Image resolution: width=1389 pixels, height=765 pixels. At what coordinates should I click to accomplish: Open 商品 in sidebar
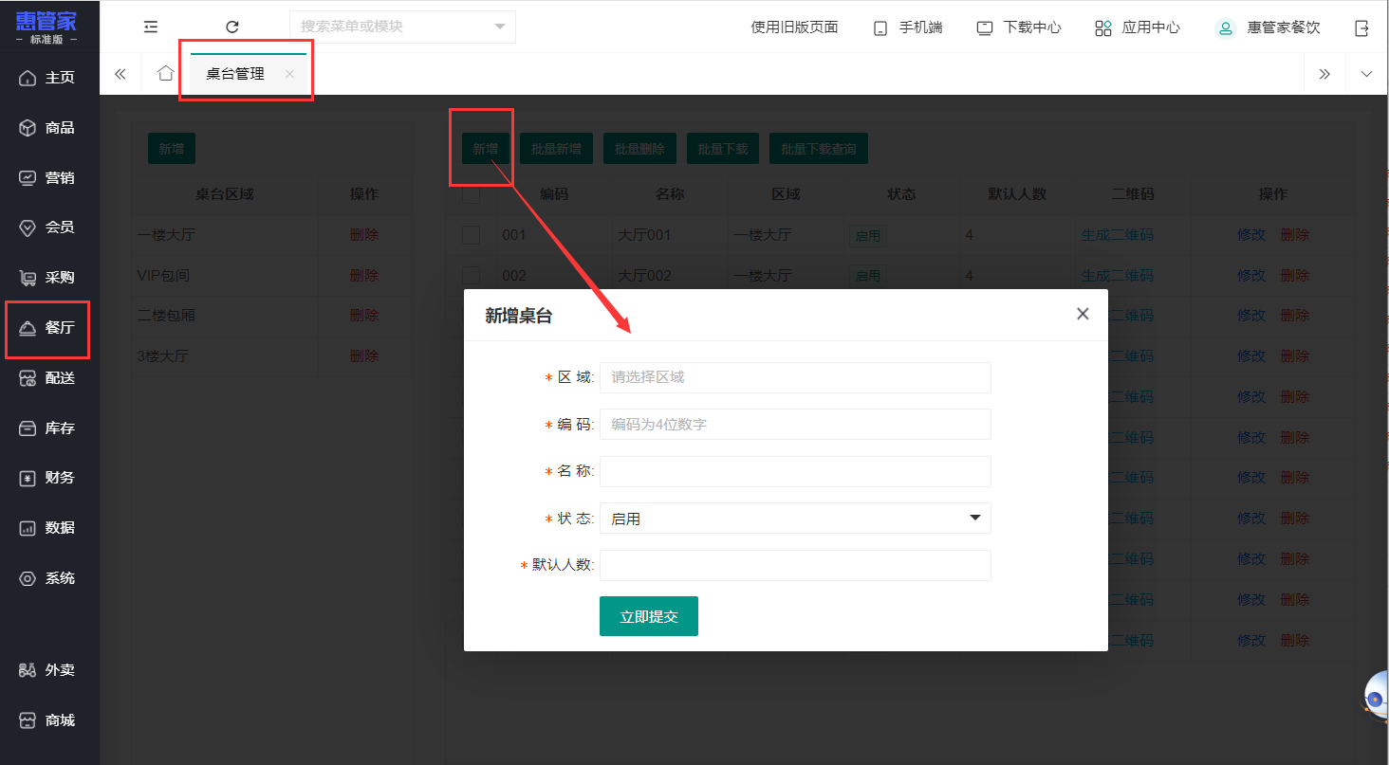point(49,128)
